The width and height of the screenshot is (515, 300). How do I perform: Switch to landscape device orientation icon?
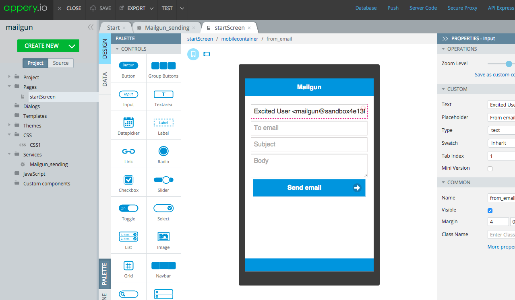pyautogui.click(x=207, y=54)
